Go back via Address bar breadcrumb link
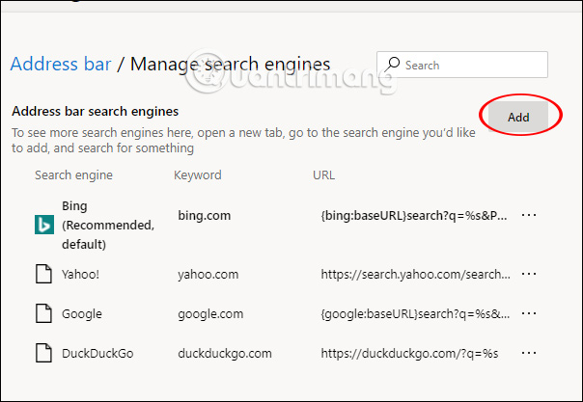583x402 pixels. pyautogui.click(x=61, y=64)
